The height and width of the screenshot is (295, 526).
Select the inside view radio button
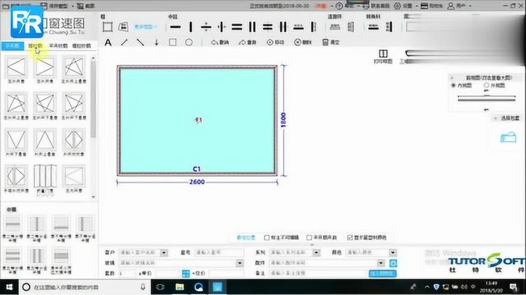454,86
